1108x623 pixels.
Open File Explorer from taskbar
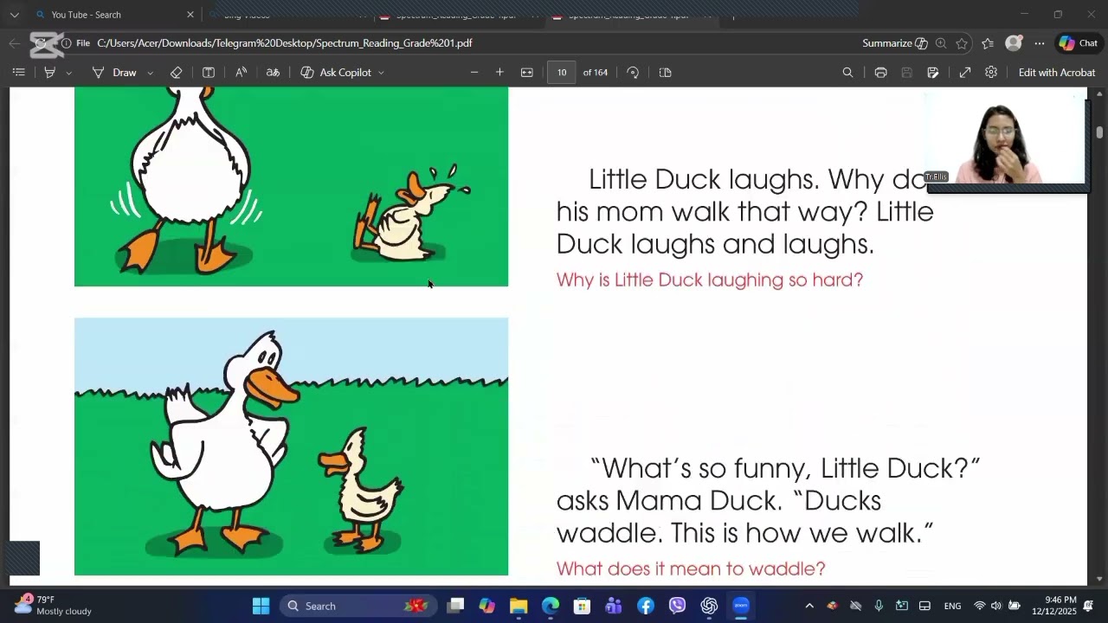519,606
